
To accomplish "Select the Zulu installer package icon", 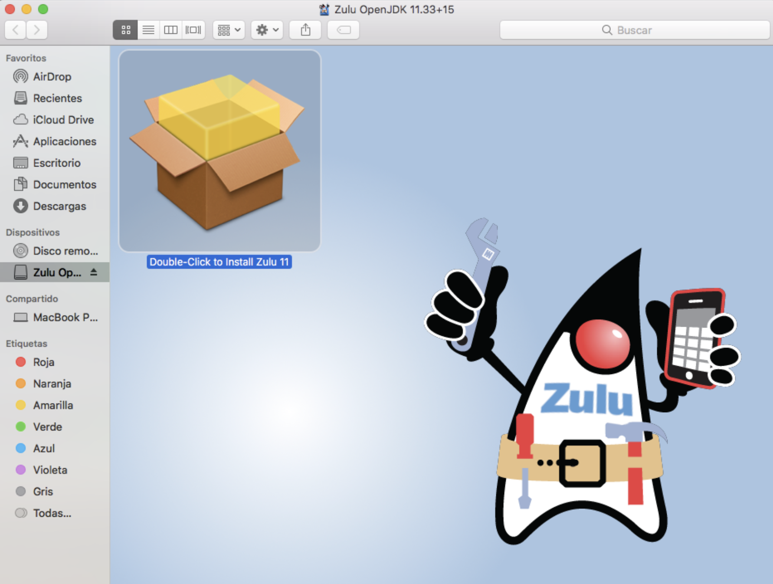I will coord(219,151).
